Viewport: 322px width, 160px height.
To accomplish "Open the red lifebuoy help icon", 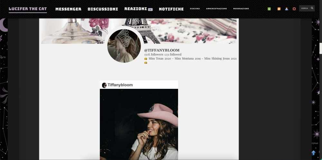I will pyautogui.click(x=294, y=9).
